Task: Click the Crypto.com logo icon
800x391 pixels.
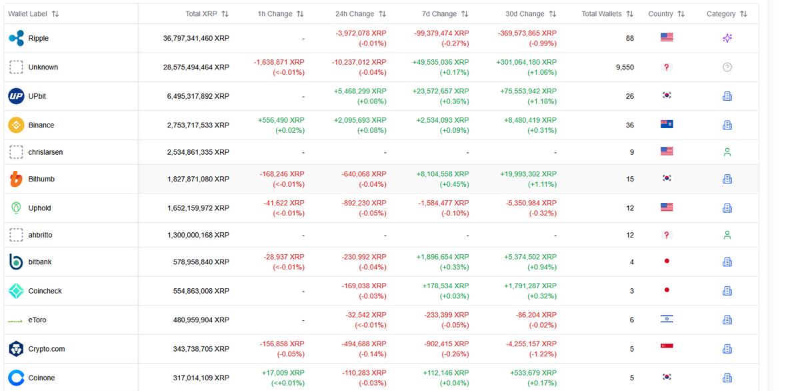Action: [15, 348]
